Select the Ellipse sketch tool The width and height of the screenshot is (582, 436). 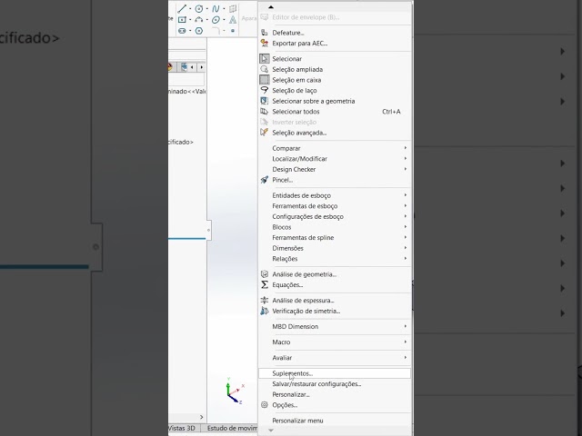coord(216,20)
